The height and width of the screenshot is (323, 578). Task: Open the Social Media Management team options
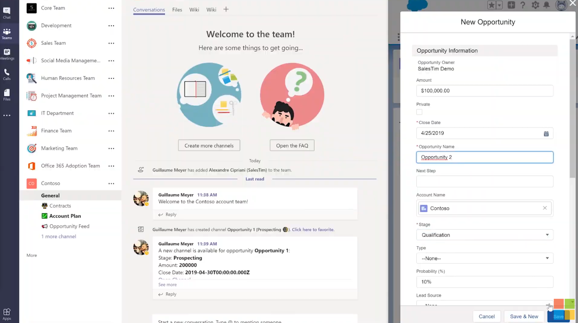tap(111, 61)
